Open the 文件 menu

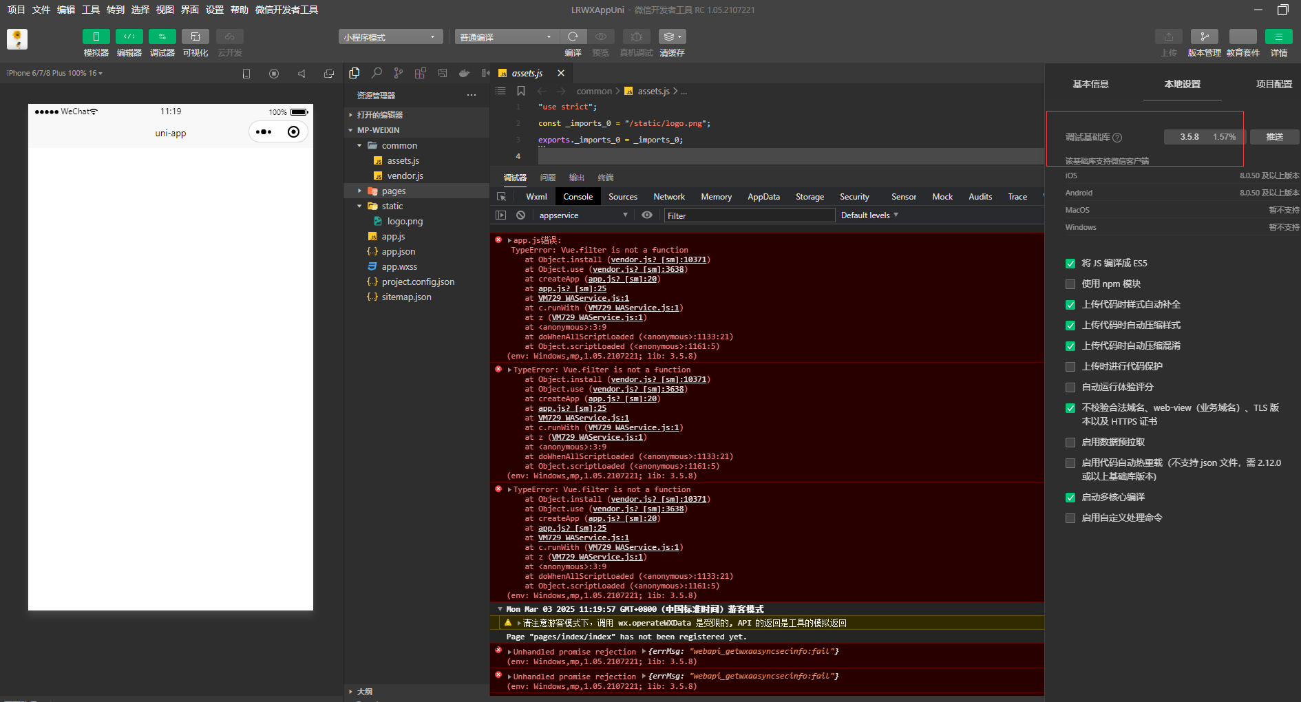pyautogui.click(x=41, y=10)
